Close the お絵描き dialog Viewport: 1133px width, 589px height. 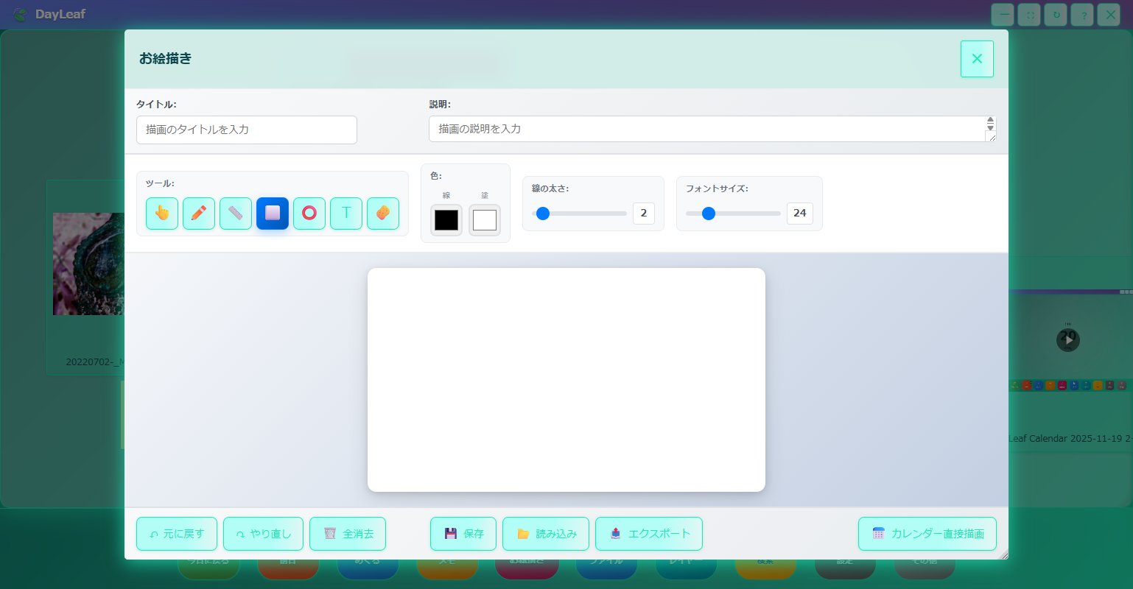point(977,59)
